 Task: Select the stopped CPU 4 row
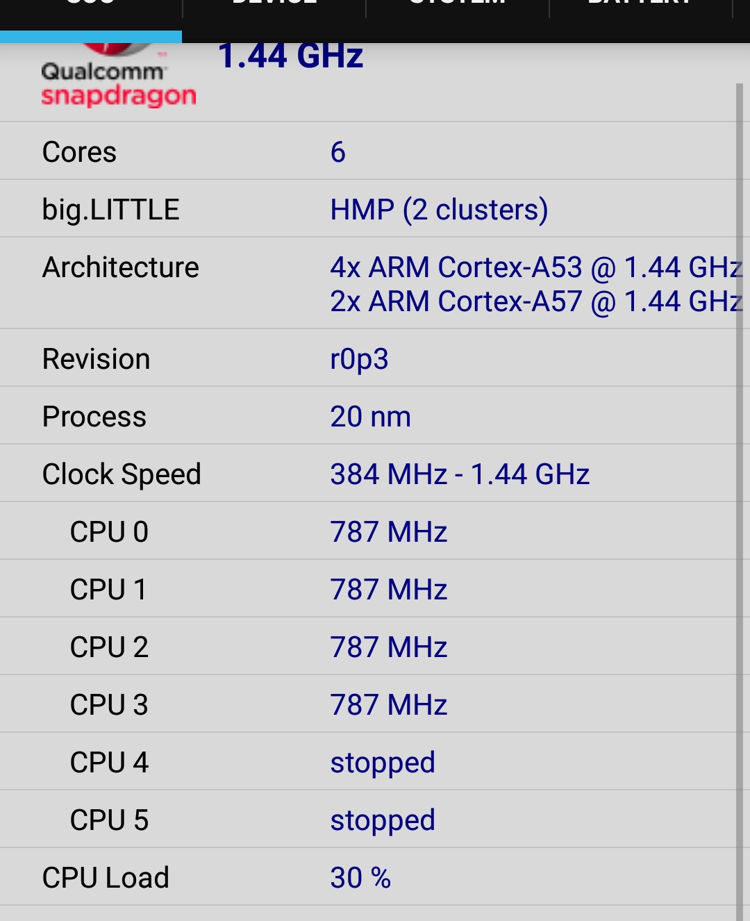click(x=368, y=762)
